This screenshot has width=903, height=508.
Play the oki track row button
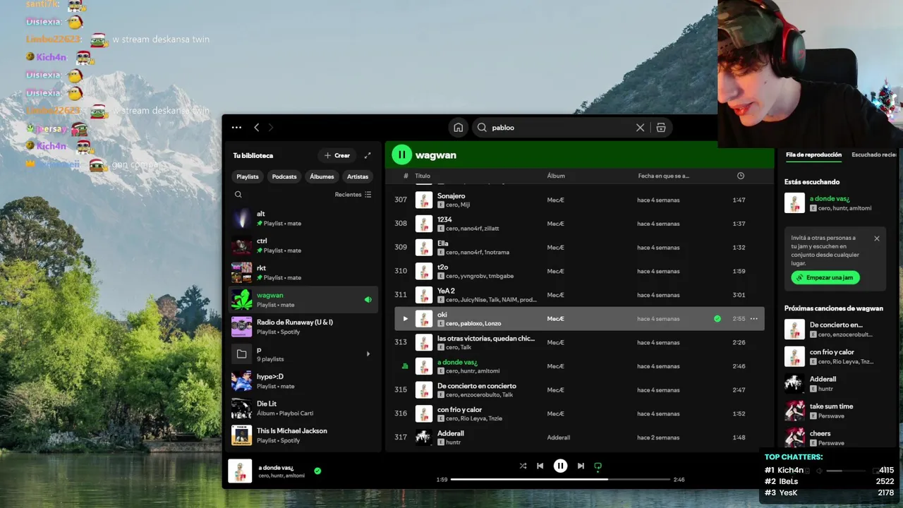[405, 319]
